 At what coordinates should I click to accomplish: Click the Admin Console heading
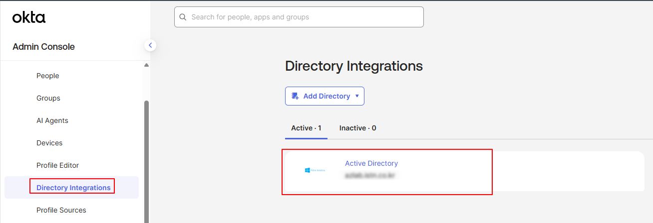pos(43,47)
